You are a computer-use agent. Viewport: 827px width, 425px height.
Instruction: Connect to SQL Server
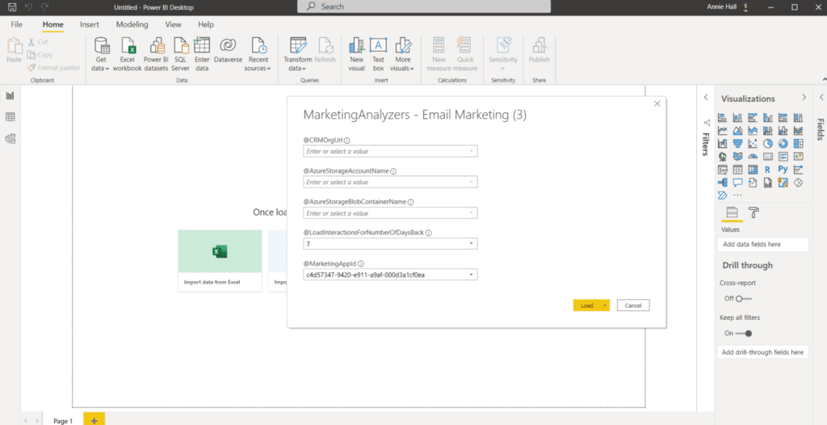coord(180,54)
